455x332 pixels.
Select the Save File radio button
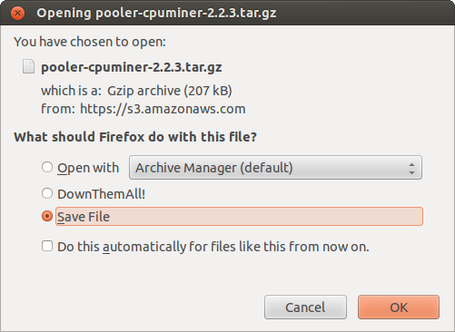47,216
